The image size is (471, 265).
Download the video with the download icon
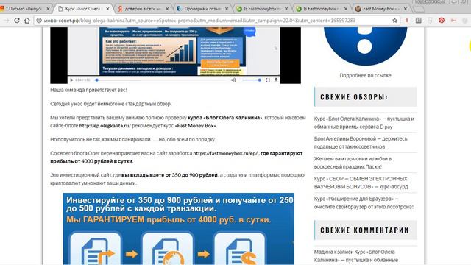(x=276, y=80)
